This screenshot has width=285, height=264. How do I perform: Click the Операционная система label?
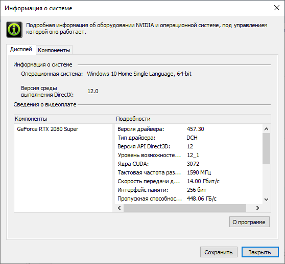pos(52,74)
